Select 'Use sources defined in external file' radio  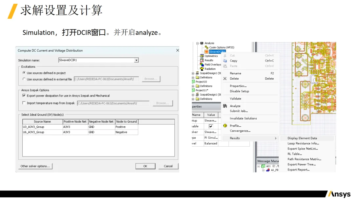coord(24,79)
